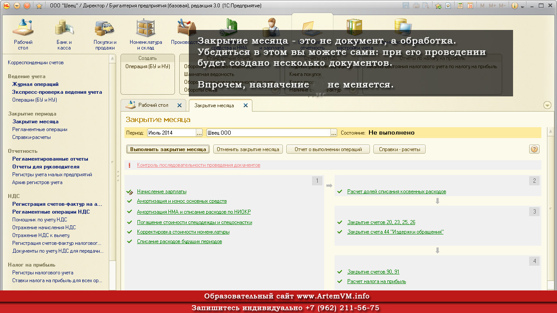Viewport: 557px width, 313px height.
Task: Open the Покупки и продажи section
Action: click(x=105, y=34)
